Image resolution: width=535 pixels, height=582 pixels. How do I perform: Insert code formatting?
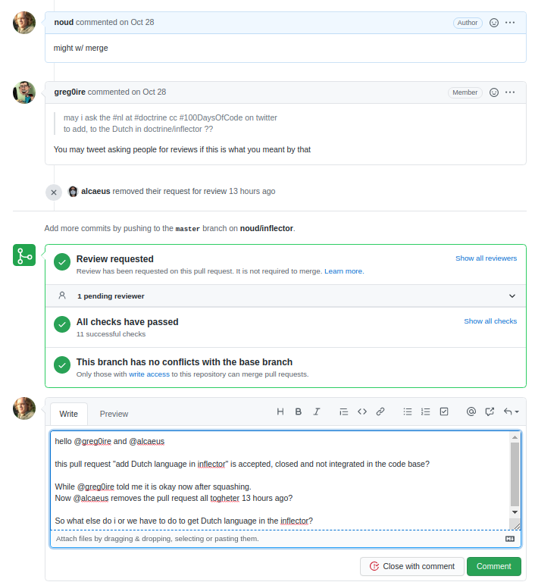362,411
